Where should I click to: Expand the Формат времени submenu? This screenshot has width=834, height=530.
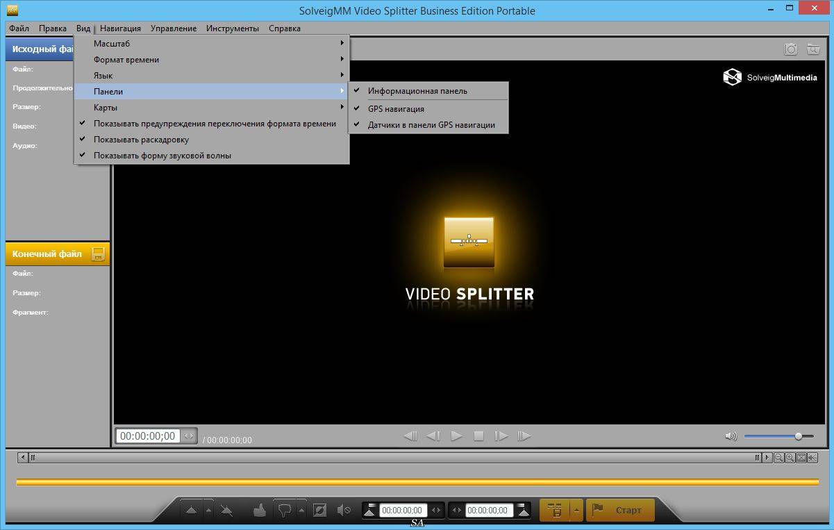tap(211, 60)
